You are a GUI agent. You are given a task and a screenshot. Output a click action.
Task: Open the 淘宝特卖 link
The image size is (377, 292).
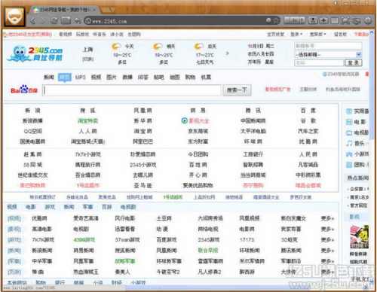pos(87,121)
